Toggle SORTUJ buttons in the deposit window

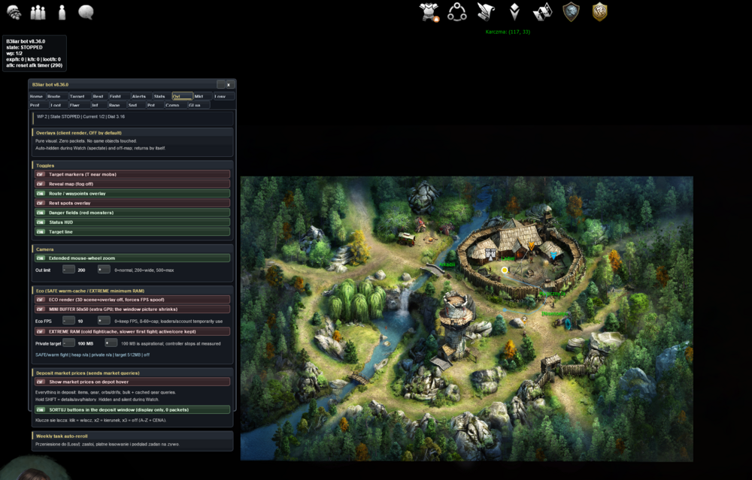point(132,410)
